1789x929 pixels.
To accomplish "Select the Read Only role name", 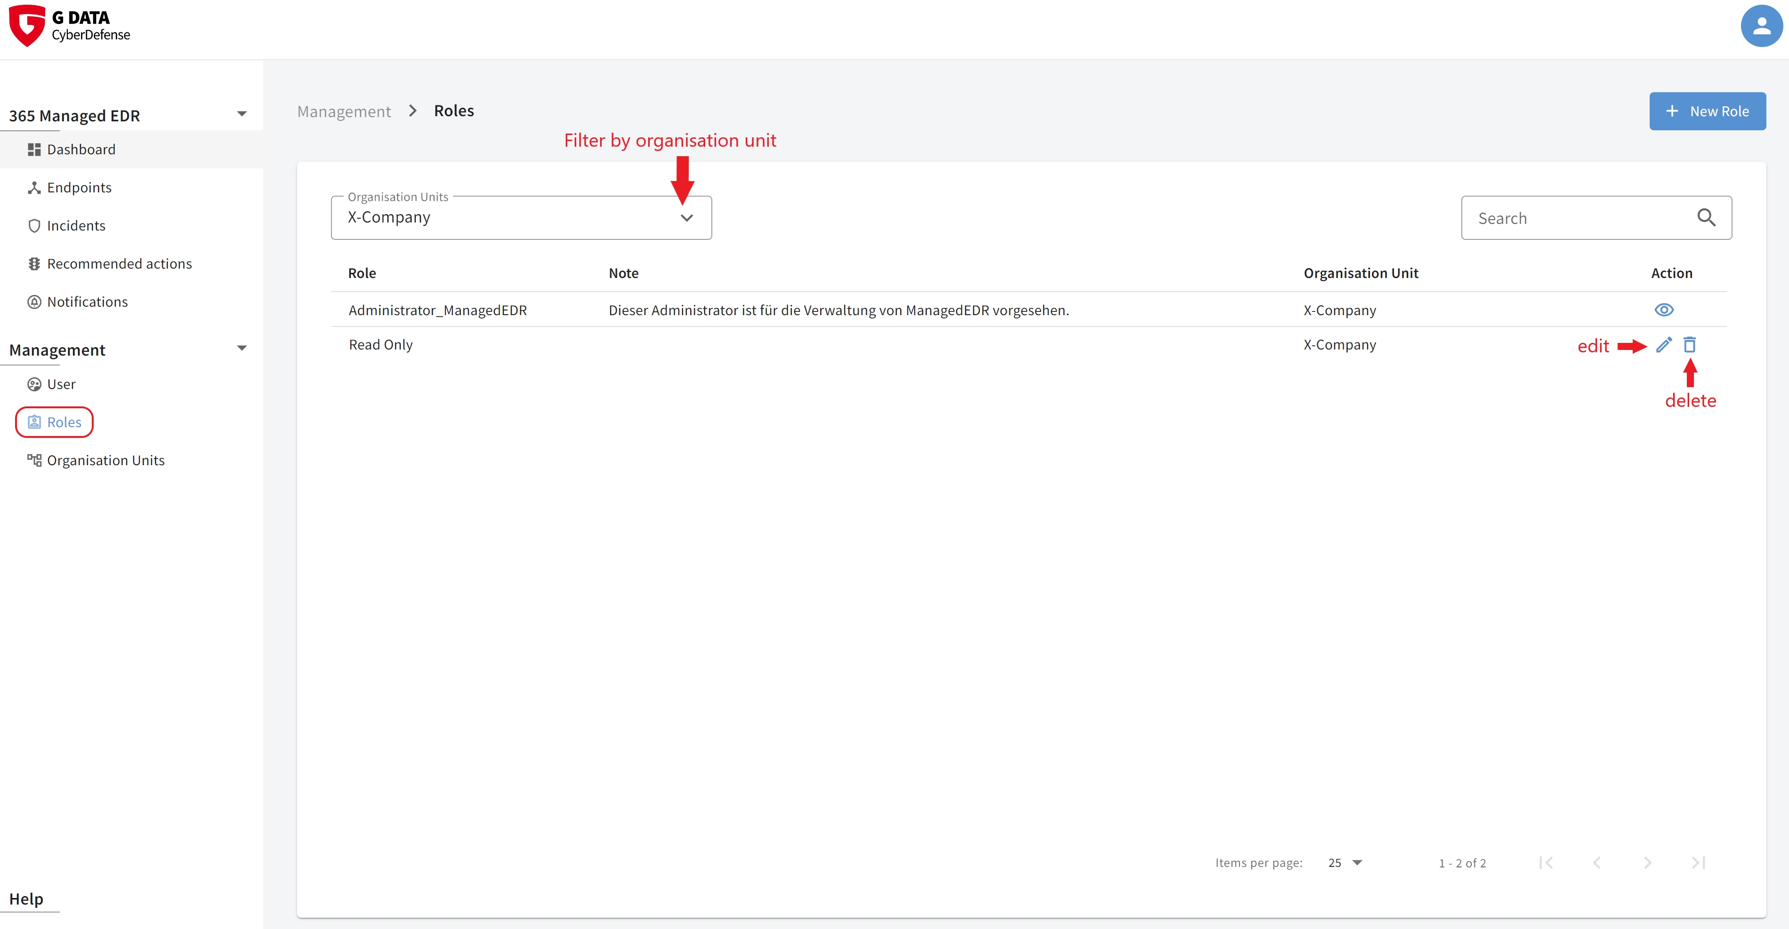I will coord(380,344).
